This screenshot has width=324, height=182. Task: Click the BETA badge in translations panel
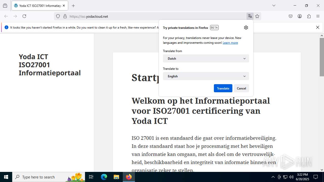click(x=214, y=28)
